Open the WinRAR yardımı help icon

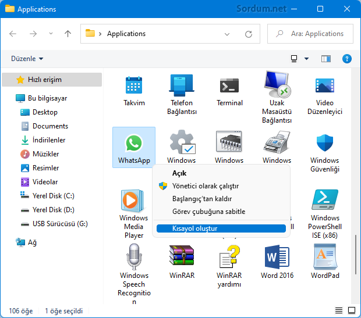pyautogui.click(x=229, y=256)
